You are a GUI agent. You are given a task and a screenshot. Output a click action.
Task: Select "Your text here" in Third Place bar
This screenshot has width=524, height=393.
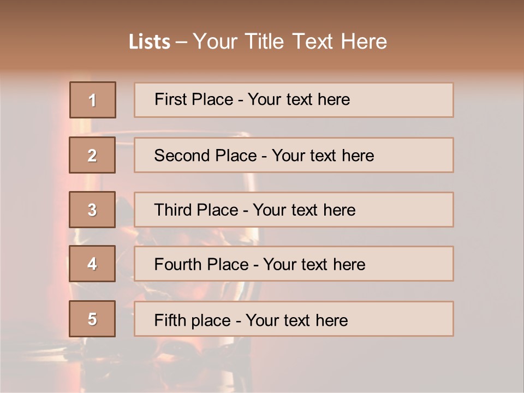click(x=304, y=210)
